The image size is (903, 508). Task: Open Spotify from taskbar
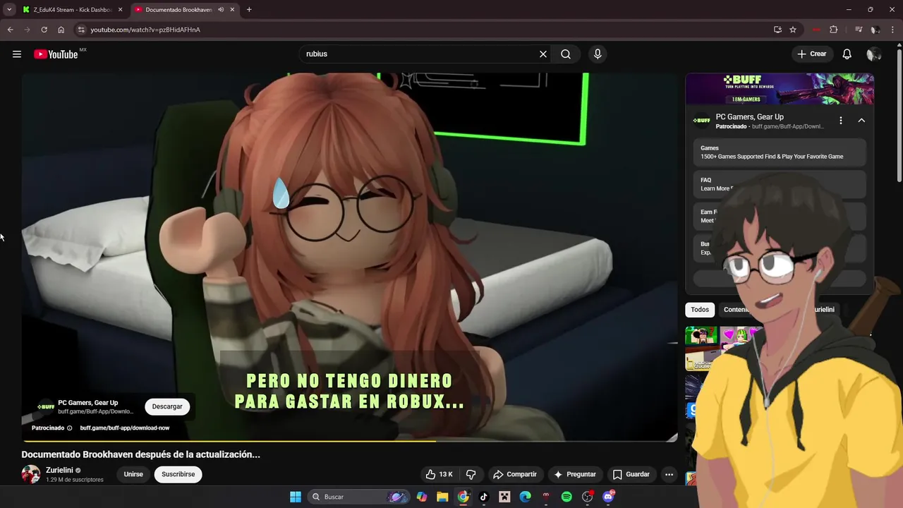pos(566,497)
